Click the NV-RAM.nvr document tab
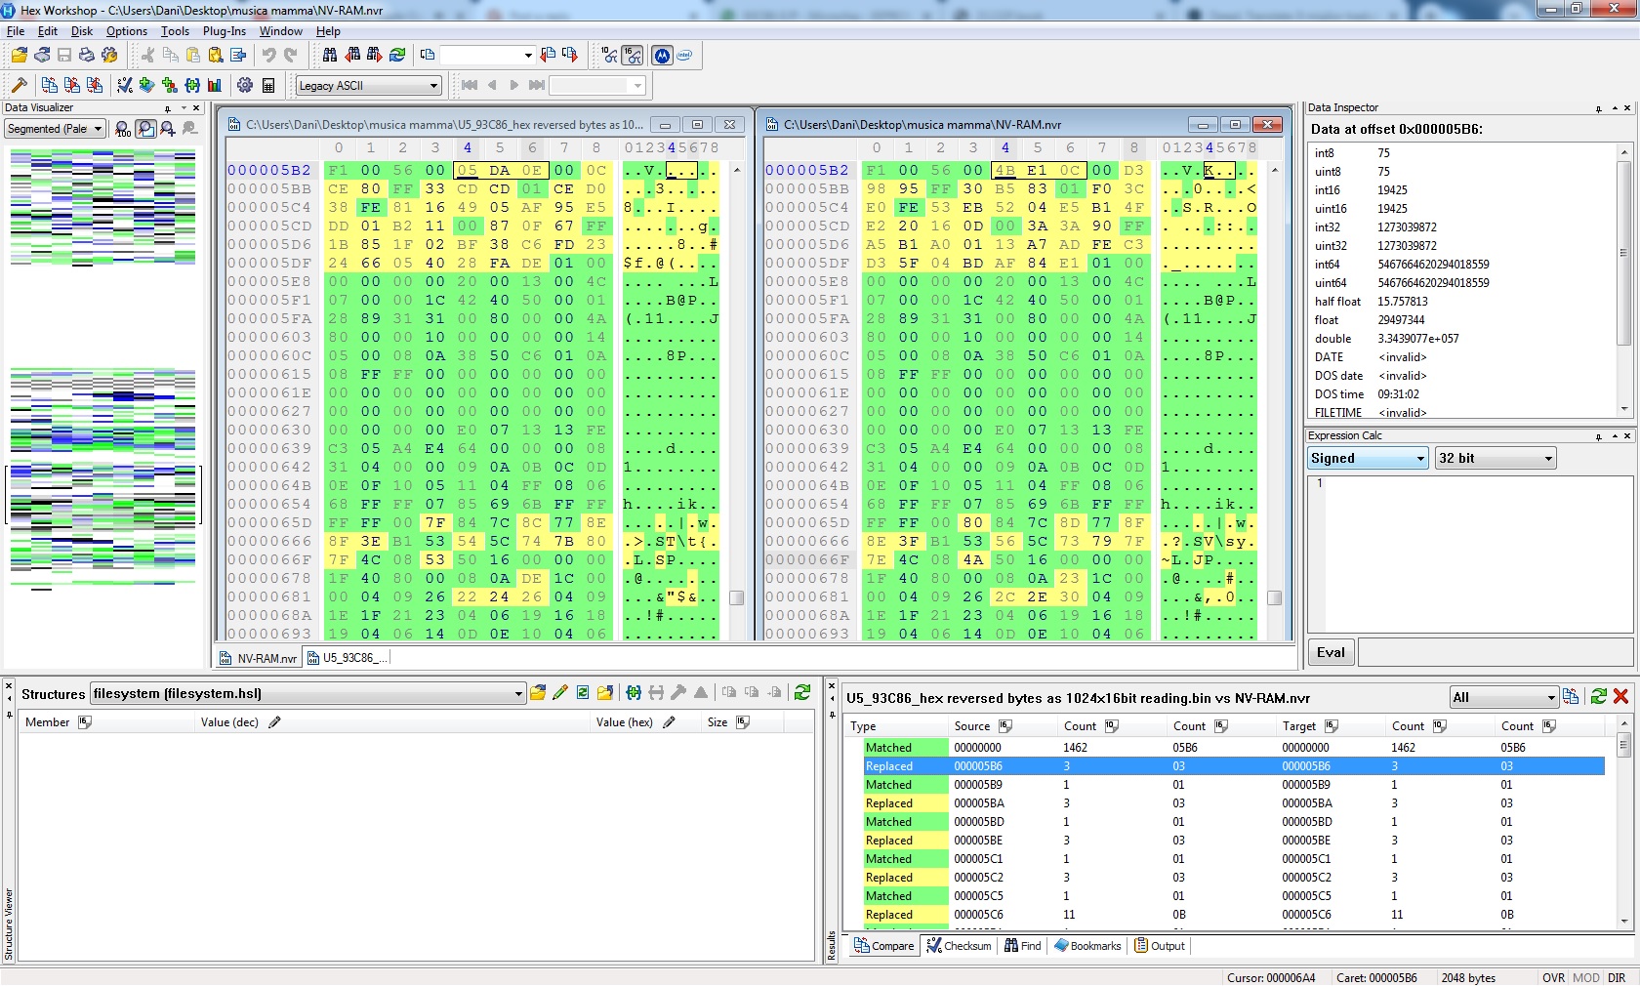The height and width of the screenshot is (986, 1640). click(x=259, y=658)
